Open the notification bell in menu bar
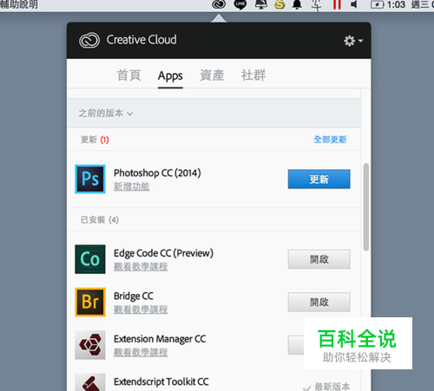The width and height of the screenshot is (434, 391). [x=297, y=4]
